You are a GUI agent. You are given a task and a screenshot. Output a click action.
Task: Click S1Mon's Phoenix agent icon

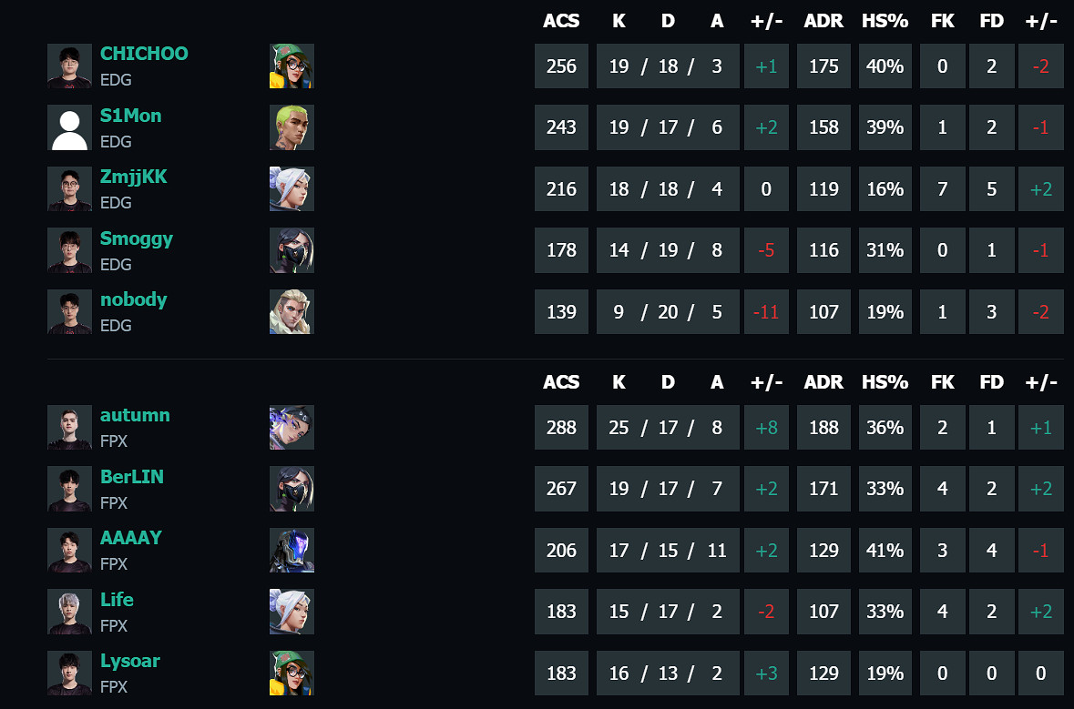coord(292,127)
